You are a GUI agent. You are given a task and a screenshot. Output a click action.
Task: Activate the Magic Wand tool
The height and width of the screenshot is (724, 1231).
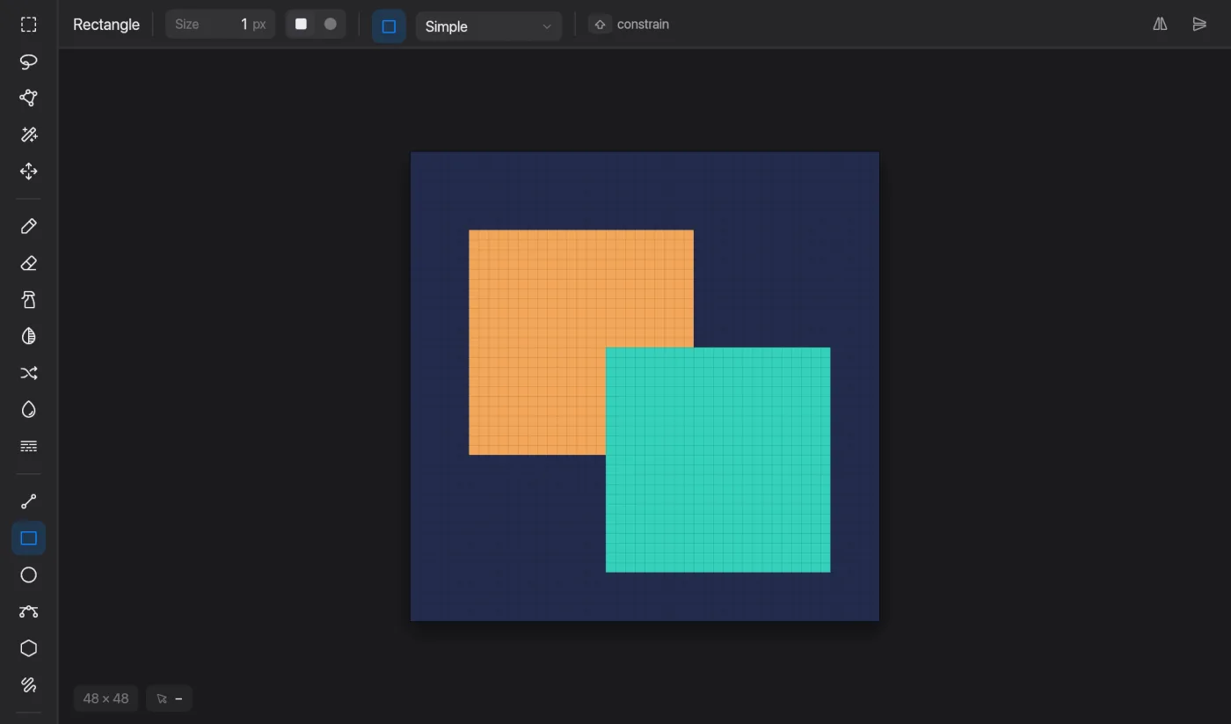(x=28, y=135)
